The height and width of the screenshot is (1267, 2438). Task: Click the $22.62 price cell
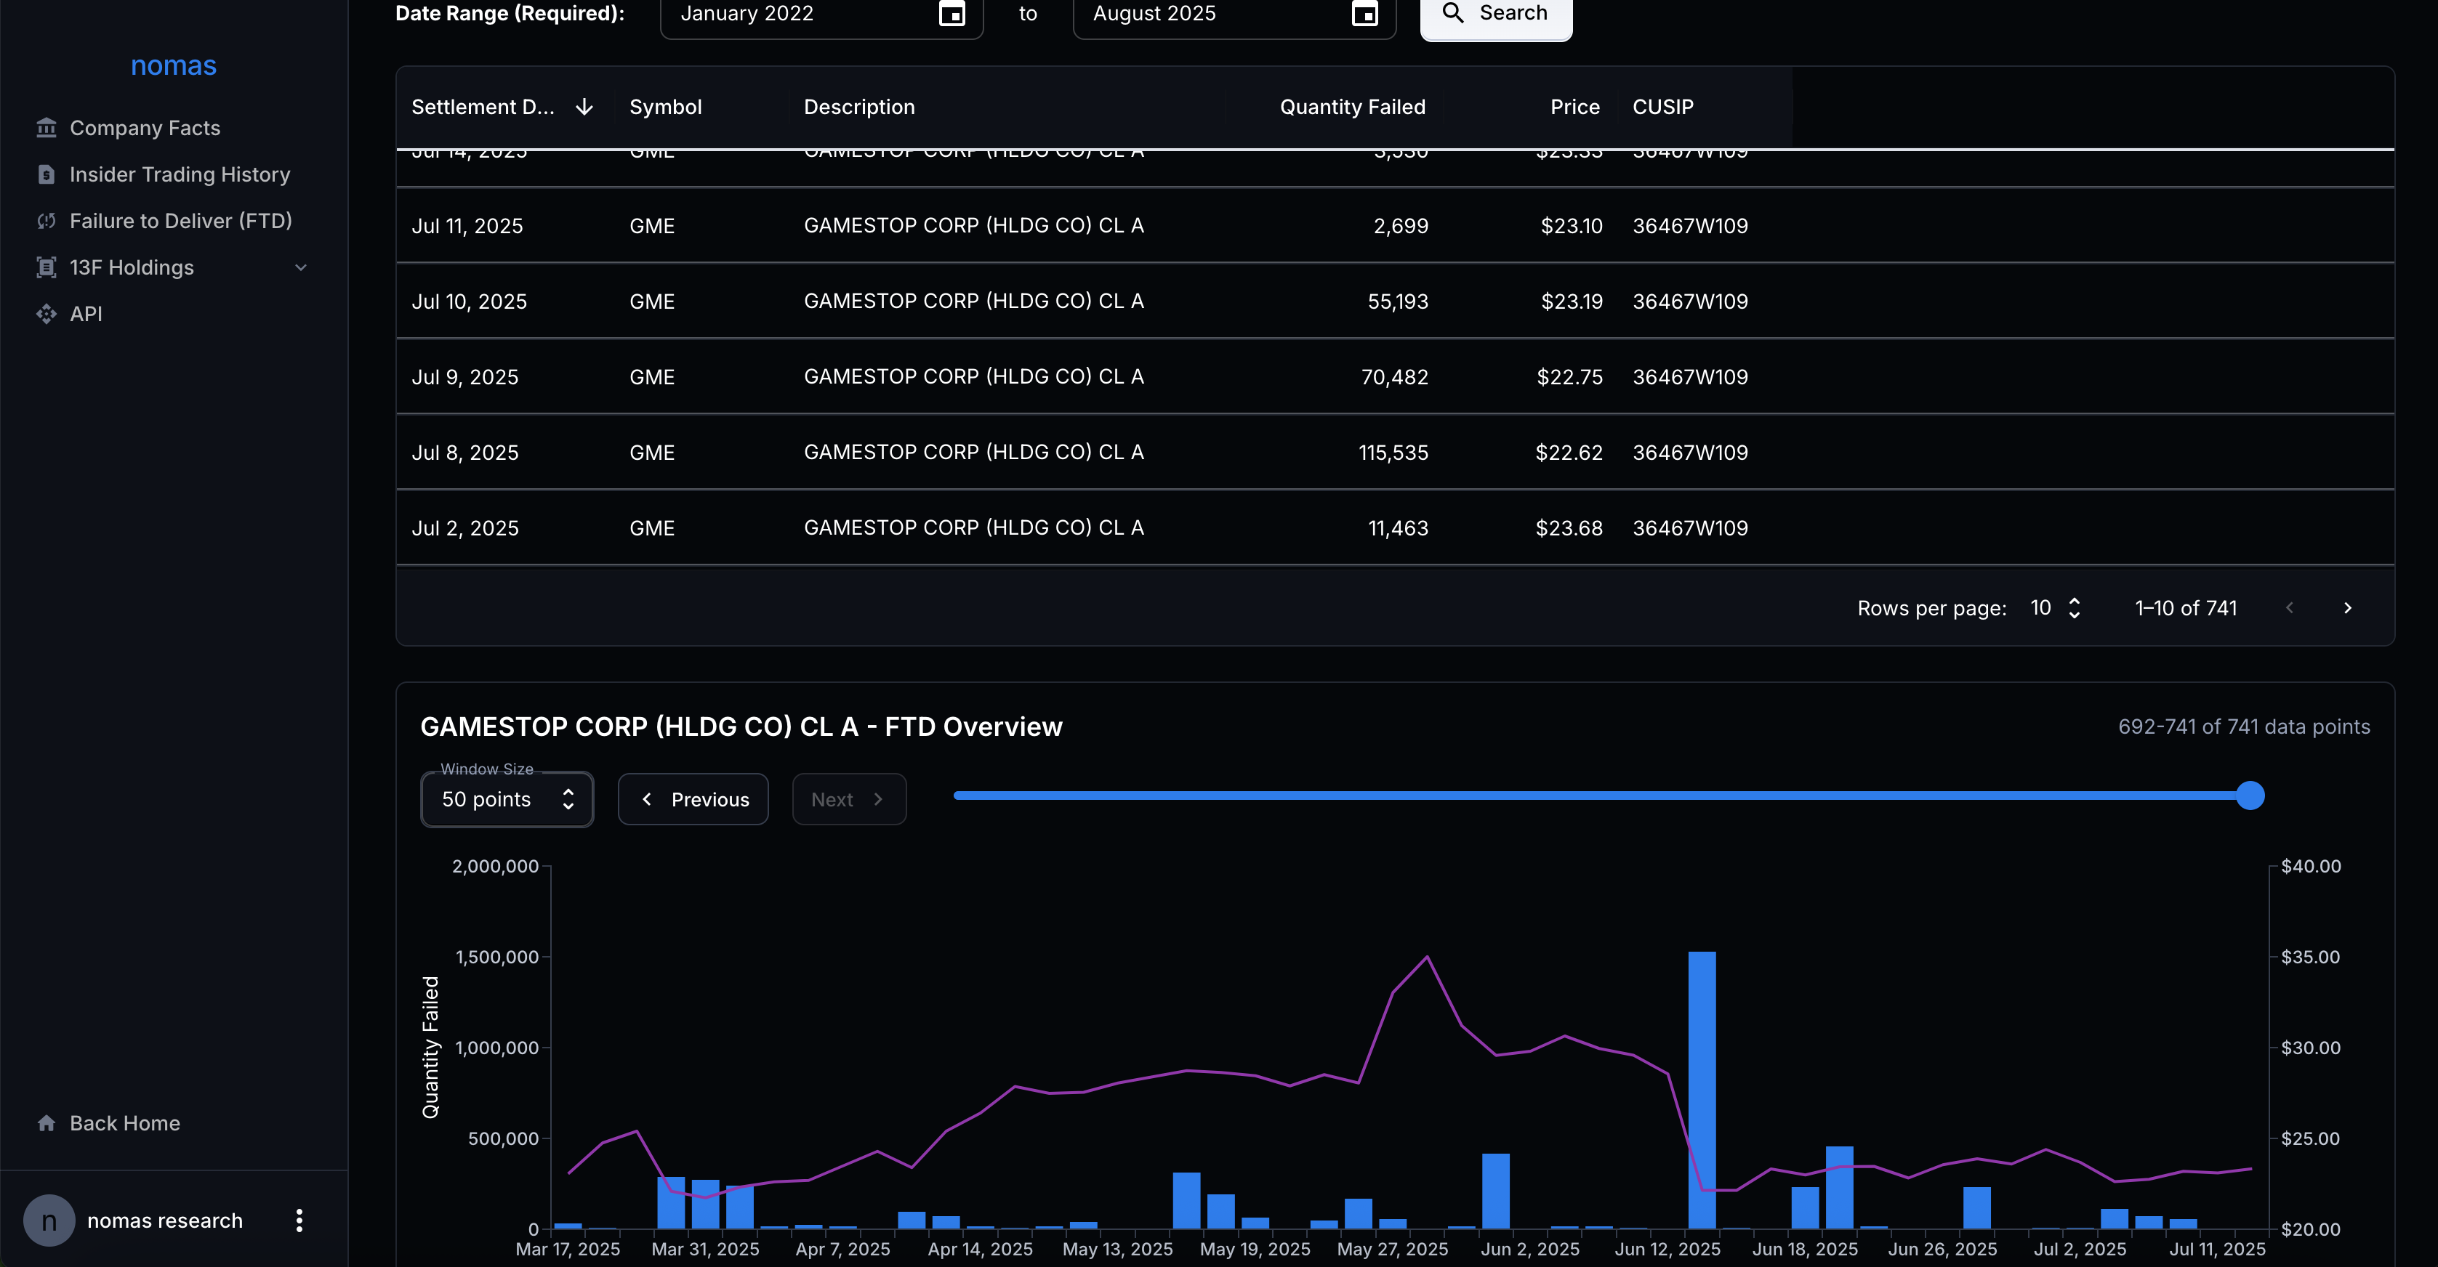1568,453
